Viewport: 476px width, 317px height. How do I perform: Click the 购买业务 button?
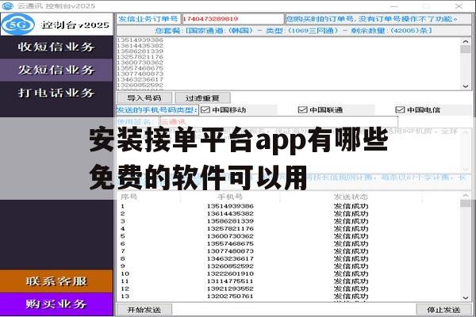[56, 304]
